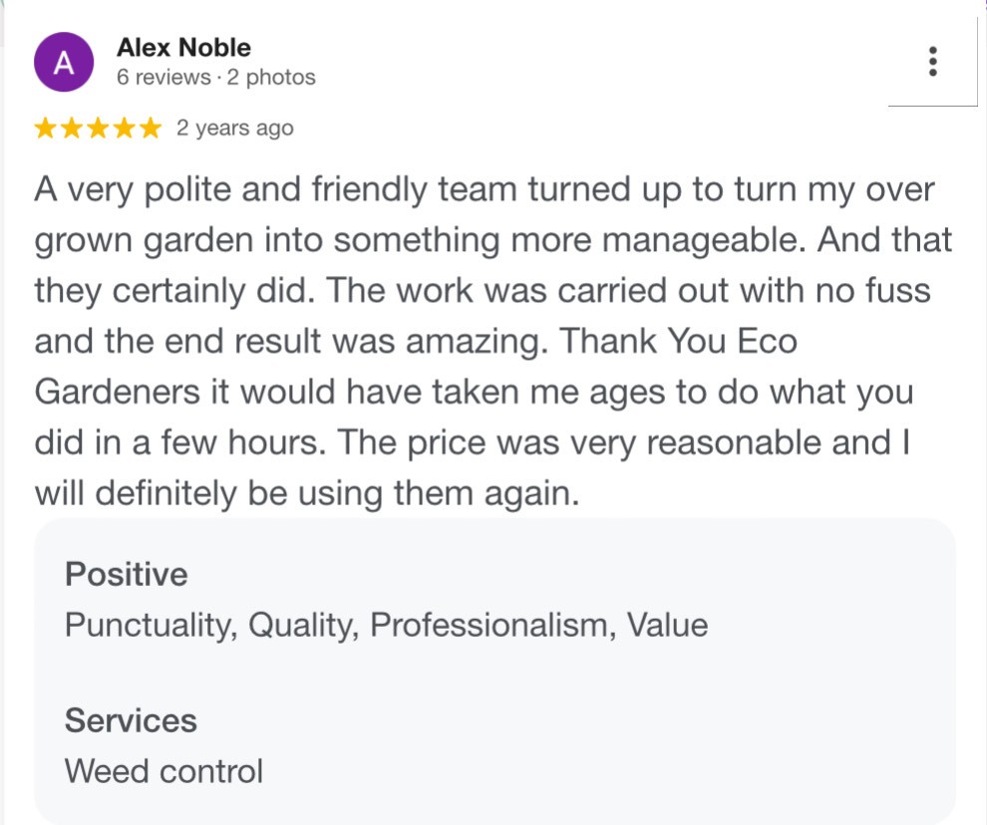The image size is (987, 825).
Task: Click the fifth yellow rating star
Action: click(x=151, y=128)
